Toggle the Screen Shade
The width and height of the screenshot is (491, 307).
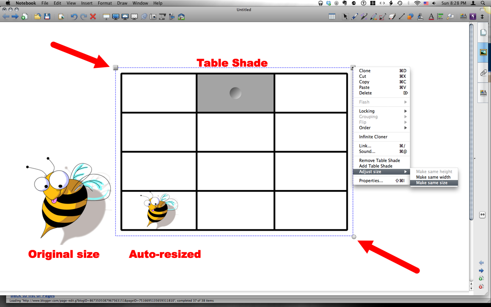tap(106, 17)
